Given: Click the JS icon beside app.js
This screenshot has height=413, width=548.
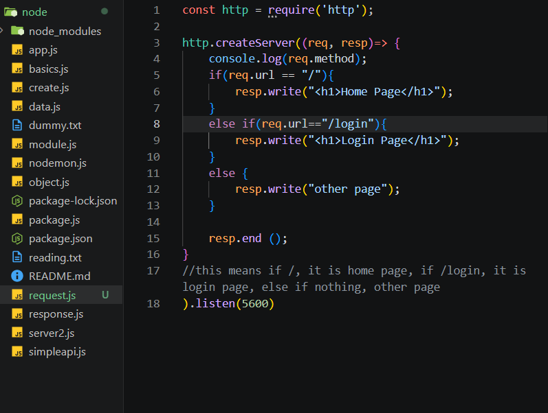Looking at the screenshot, I should (17, 50).
